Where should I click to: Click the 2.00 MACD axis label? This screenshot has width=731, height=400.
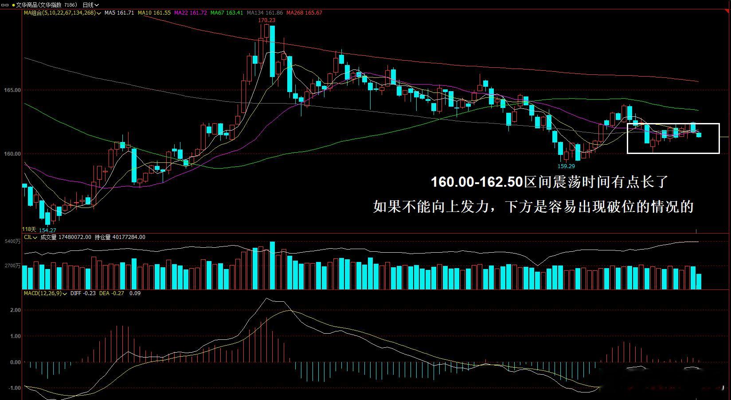pos(16,311)
